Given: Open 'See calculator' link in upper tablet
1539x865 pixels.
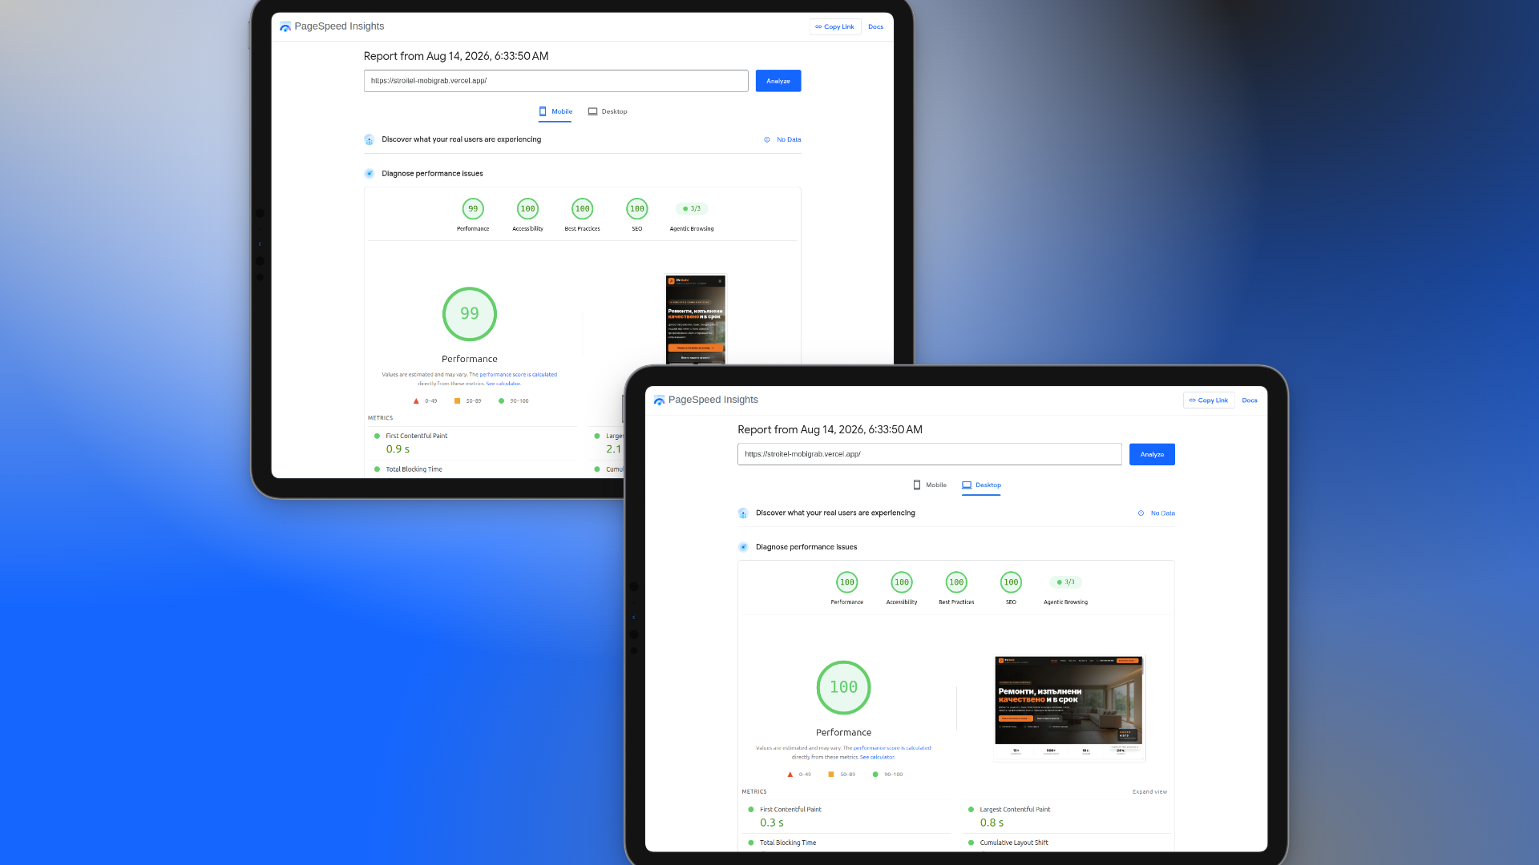Looking at the screenshot, I should point(503,384).
